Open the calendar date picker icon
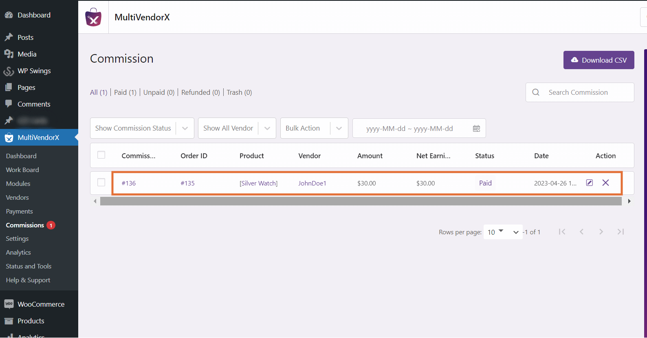647x338 pixels. (x=476, y=129)
